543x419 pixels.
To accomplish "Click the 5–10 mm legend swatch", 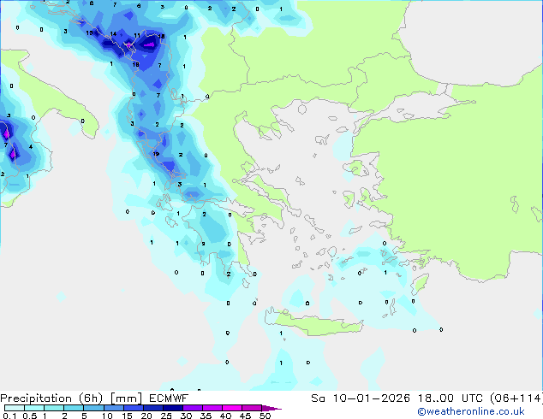I will (x=93, y=408).
